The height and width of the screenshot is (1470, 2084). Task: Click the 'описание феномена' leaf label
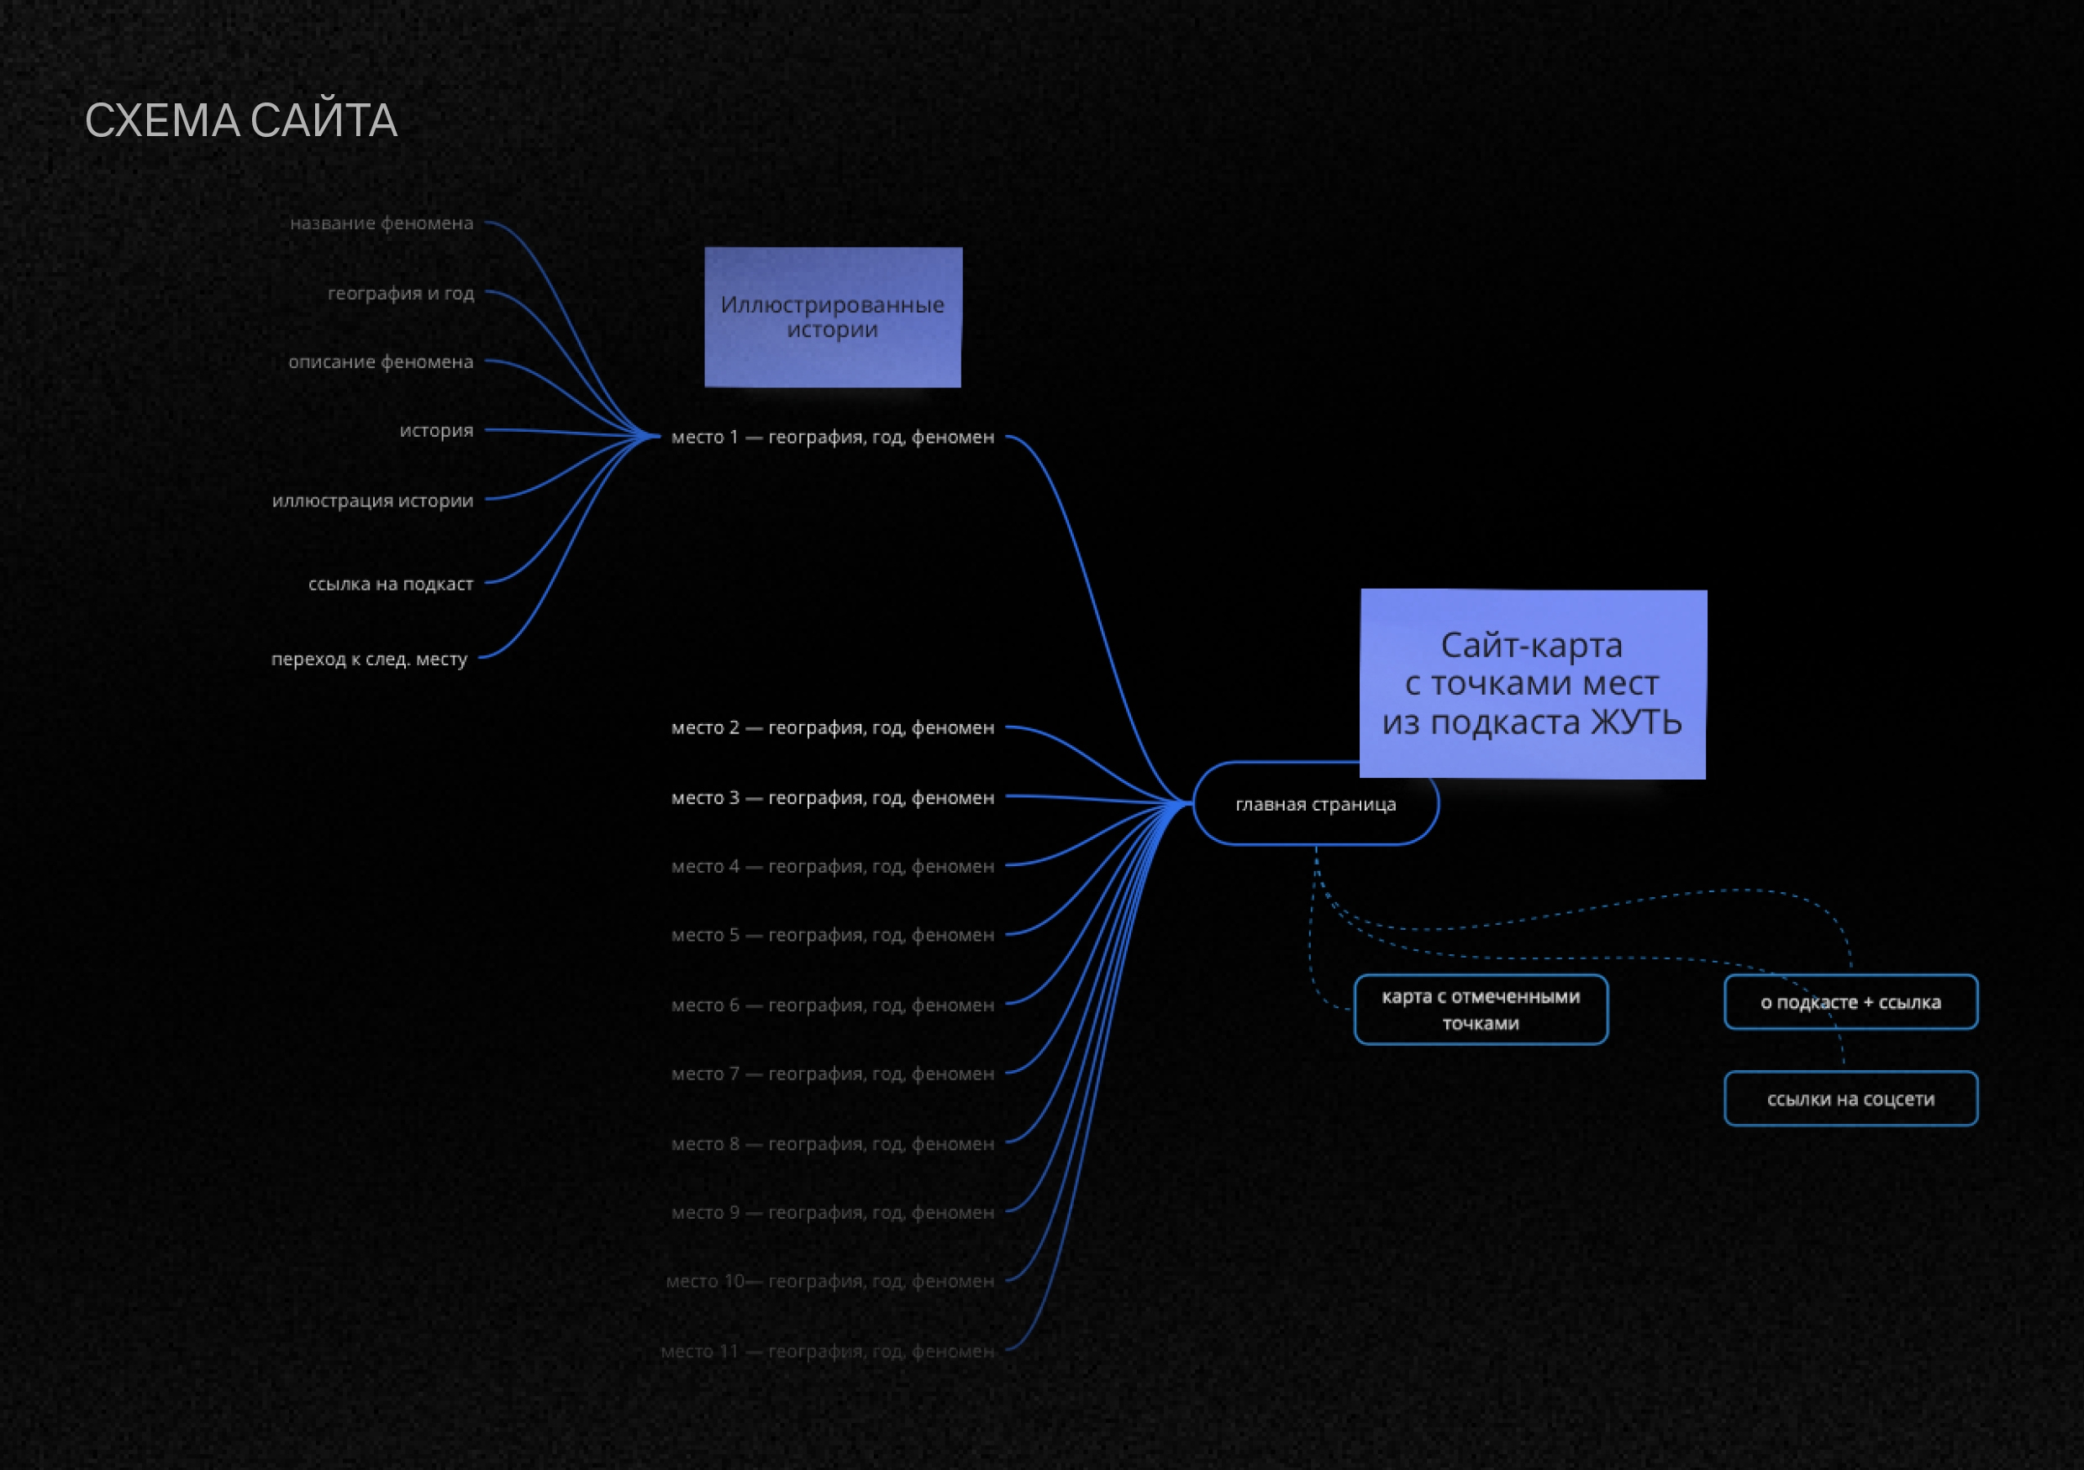click(x=381, y=362)
